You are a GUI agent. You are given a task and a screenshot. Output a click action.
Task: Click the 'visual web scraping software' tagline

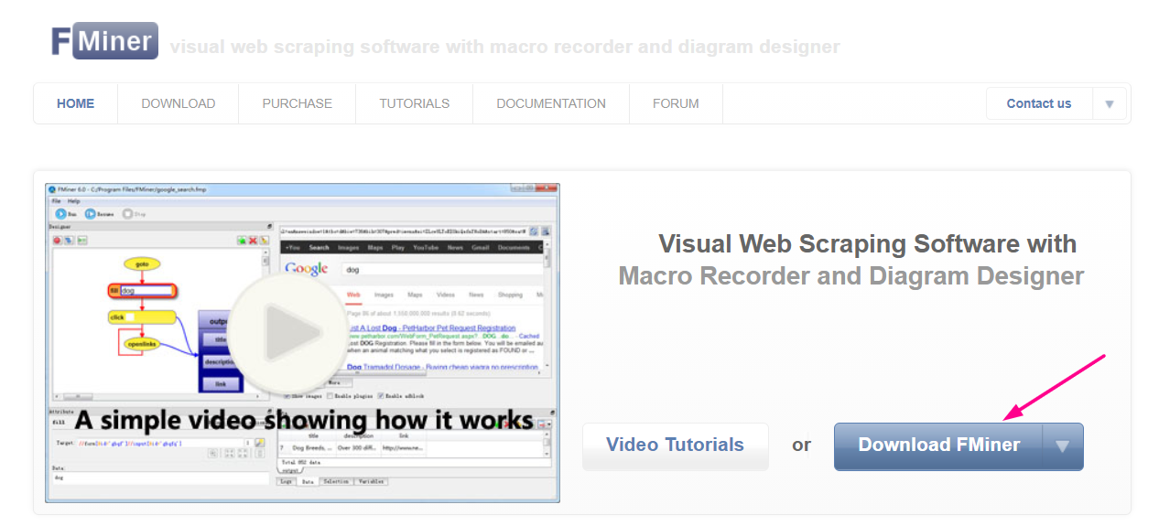[504, 47]
